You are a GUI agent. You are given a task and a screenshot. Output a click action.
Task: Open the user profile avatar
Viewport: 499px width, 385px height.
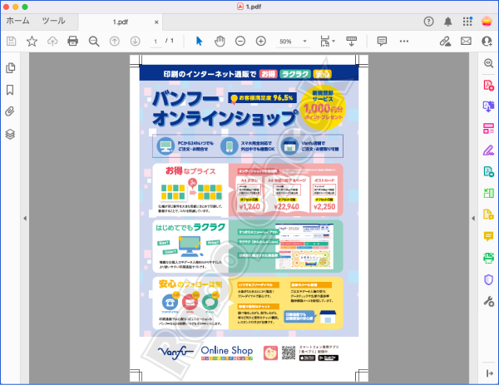click(x=487, y=22)
